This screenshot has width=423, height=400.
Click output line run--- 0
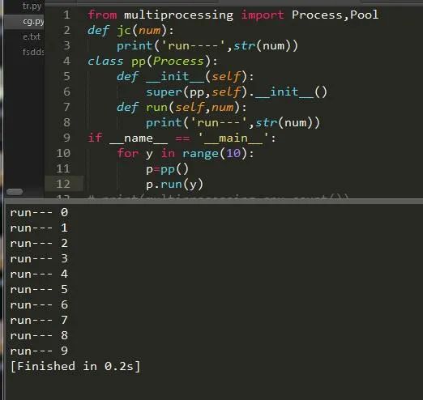point(39,212)
